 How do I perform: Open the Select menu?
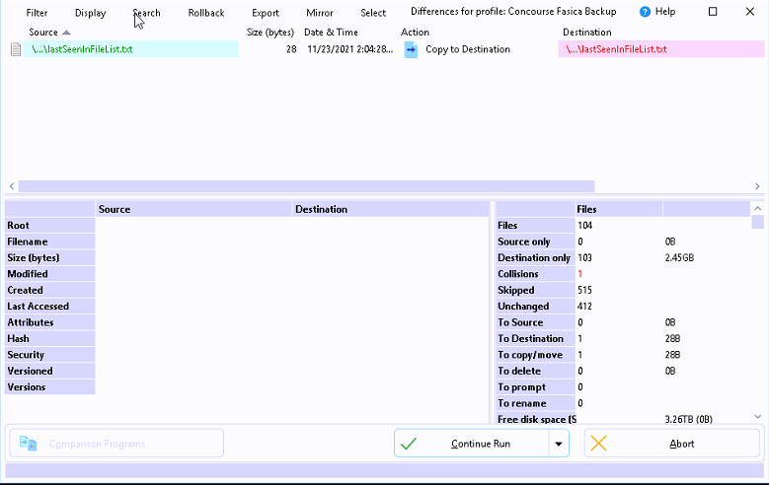click(373, 13)
